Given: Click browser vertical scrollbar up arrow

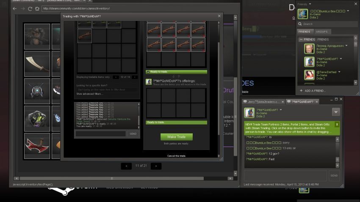Looking at the screenshot, I should click(x=235, y=18).
